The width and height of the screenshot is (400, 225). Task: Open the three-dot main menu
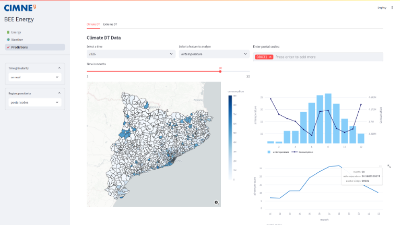tap(392, 8)
